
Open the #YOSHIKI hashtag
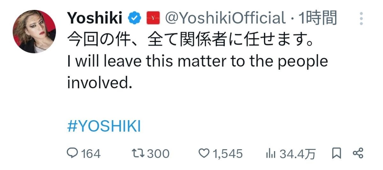coord(104,127)
